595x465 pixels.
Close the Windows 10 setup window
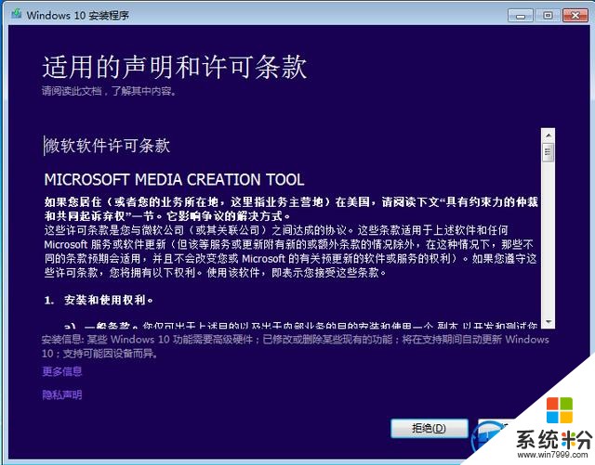[575, 16]
